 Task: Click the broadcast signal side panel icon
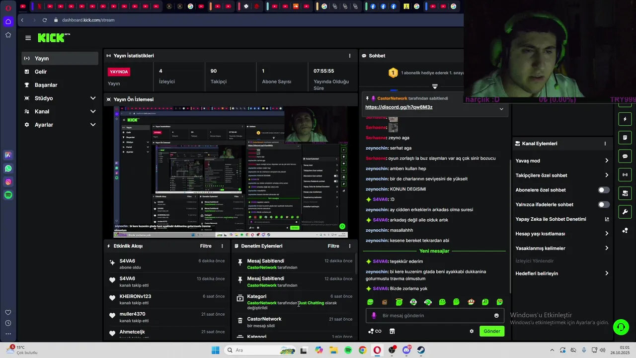tap(625, 175)
